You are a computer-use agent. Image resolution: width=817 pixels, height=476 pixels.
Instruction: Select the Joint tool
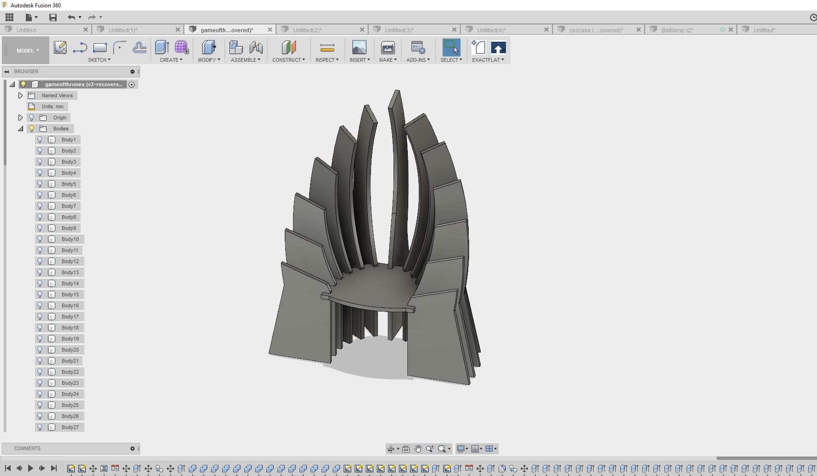coord(256,47)
